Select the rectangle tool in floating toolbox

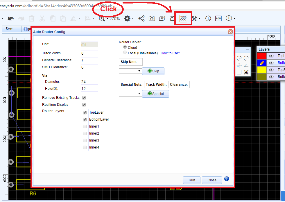click(239, 72)
